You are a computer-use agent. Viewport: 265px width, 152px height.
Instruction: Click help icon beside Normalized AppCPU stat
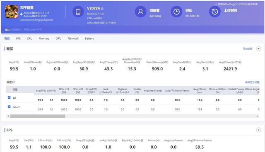tap(139, 62)
